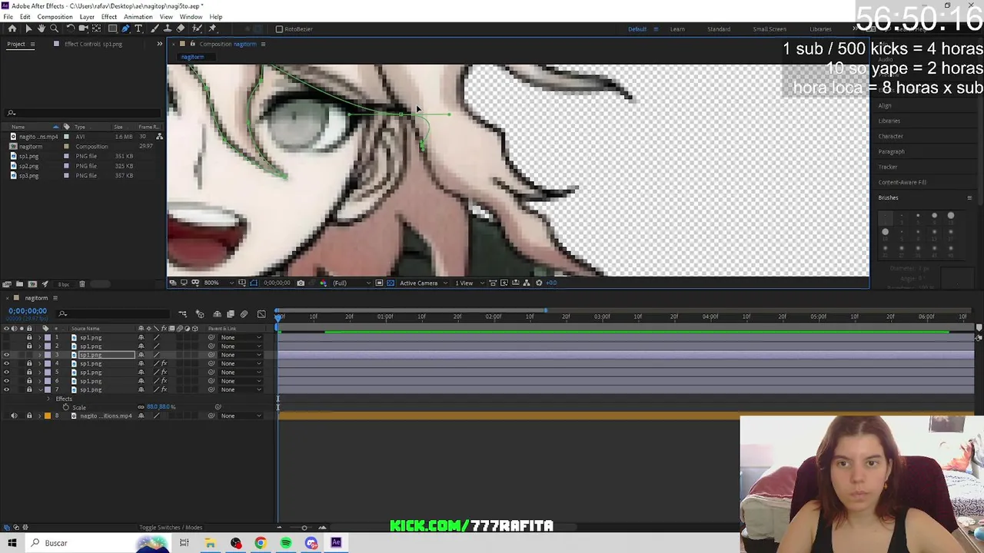Open the Layer menu
984x553 pixels.
coord(87,17)
